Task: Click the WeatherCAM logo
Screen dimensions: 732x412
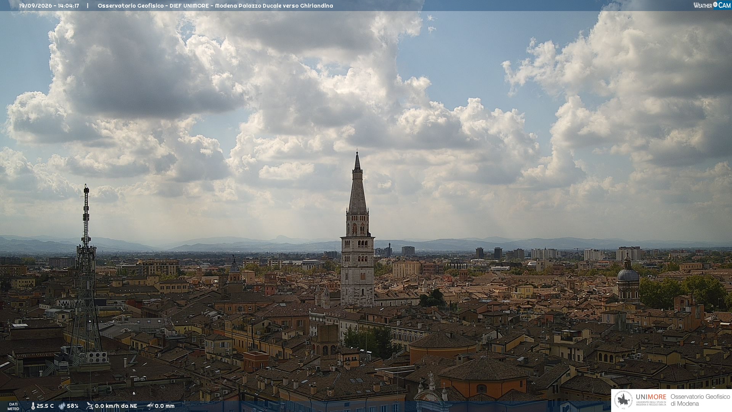Action: [712, 5]
